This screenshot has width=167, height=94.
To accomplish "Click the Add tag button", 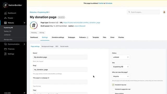I will point(42,33).
